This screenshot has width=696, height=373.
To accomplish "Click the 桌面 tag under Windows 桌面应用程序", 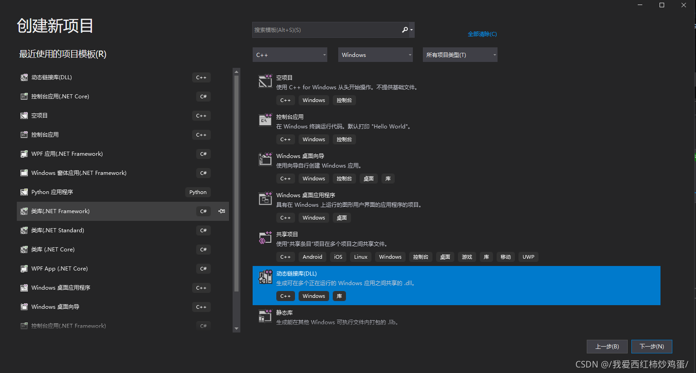I will point(342,218).
